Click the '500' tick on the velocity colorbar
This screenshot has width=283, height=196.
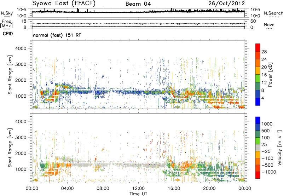pos(265,131)
